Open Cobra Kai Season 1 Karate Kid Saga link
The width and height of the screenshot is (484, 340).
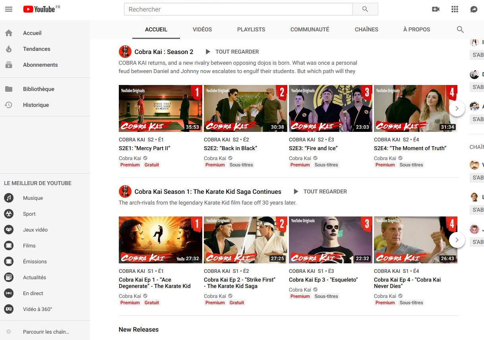(x=208, y=191)
